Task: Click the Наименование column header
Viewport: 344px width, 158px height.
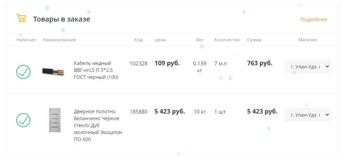Action: 59,40
